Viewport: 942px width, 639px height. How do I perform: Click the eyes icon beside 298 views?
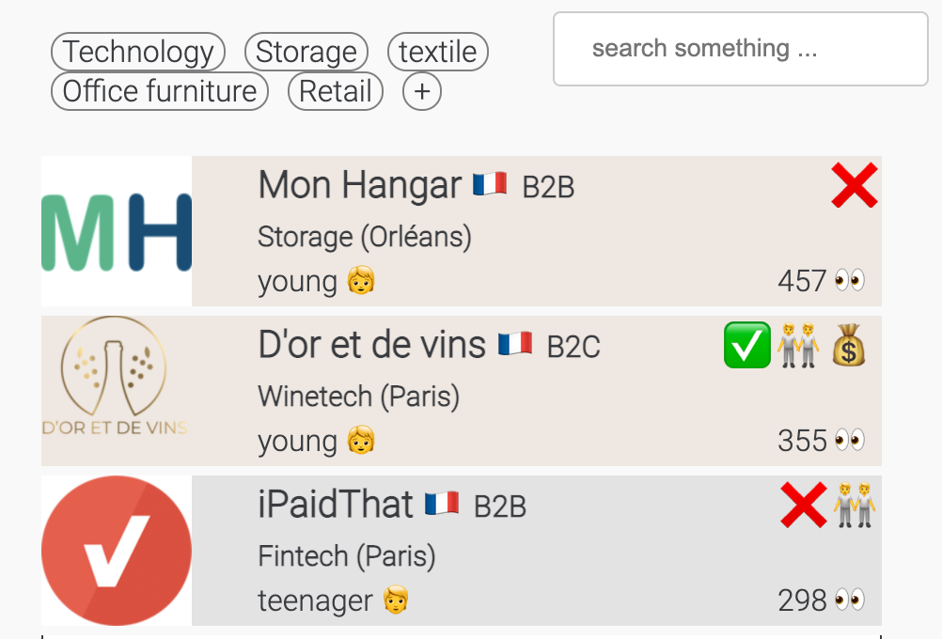pos(849,600)
